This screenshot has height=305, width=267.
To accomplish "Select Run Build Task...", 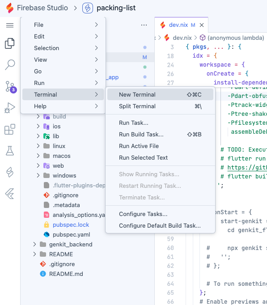I will 160,135.
